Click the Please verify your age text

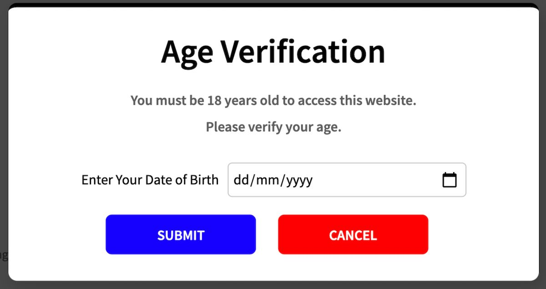tap(273, 127)
